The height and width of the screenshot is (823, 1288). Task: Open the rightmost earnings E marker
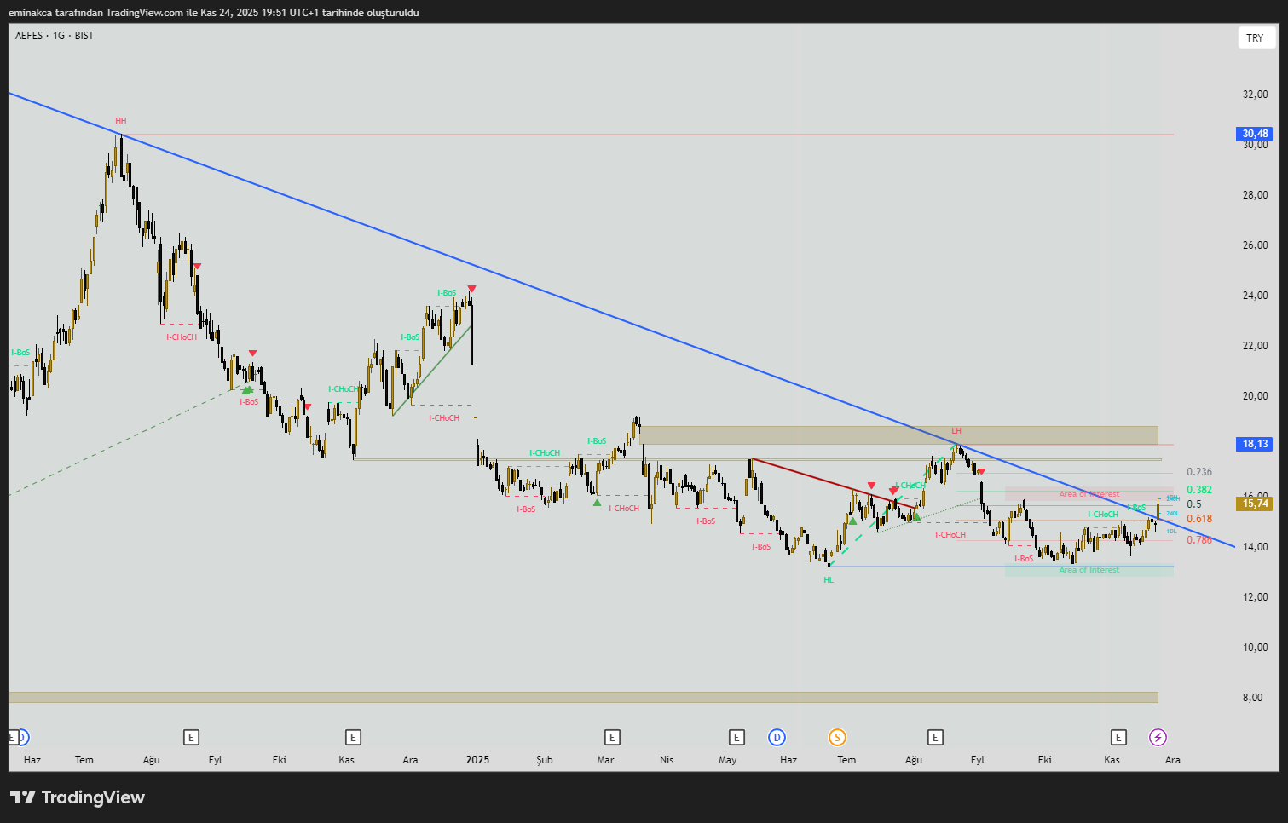1118,738
